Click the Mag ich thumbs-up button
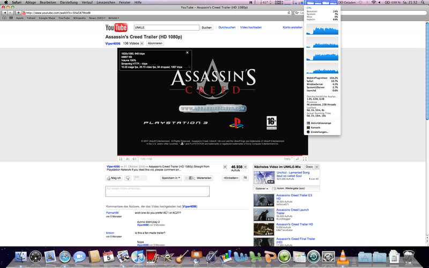429x268 pixels. point(114,178)
